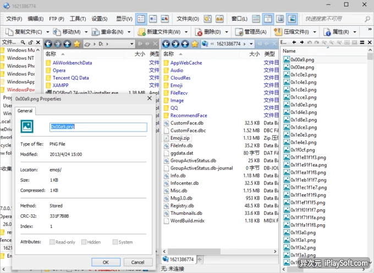
Task: Check the Hidden attribute checkbox
Action: (84, 242)
